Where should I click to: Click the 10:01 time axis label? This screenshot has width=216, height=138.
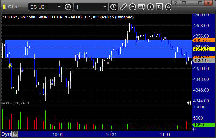pyautogui.click(x=58, y=134)
